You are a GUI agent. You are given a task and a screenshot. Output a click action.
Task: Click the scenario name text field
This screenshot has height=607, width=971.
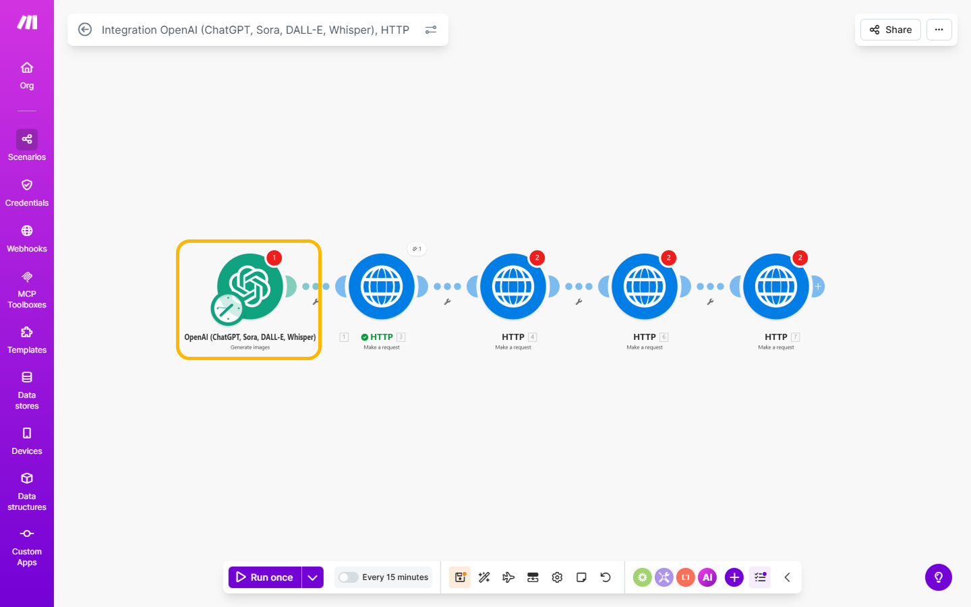click(255, 30)
